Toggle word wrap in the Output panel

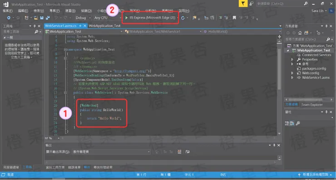coord(188,152)
